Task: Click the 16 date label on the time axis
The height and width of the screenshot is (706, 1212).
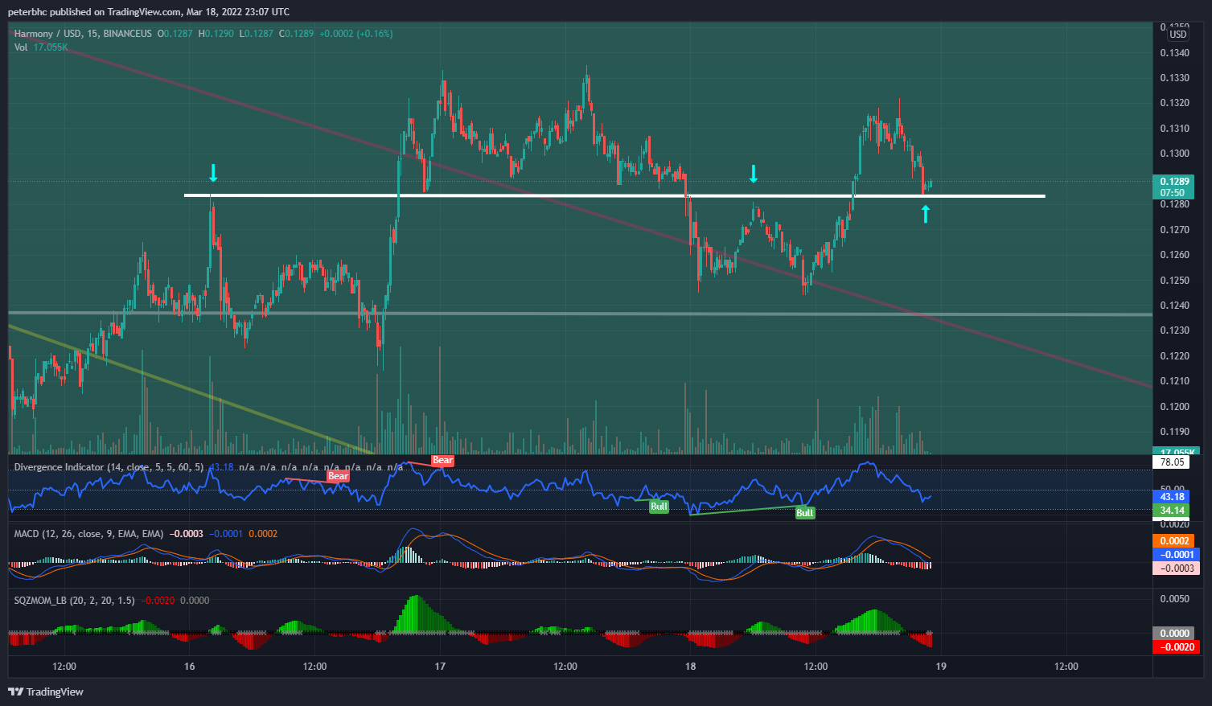Action: point(190,667)
